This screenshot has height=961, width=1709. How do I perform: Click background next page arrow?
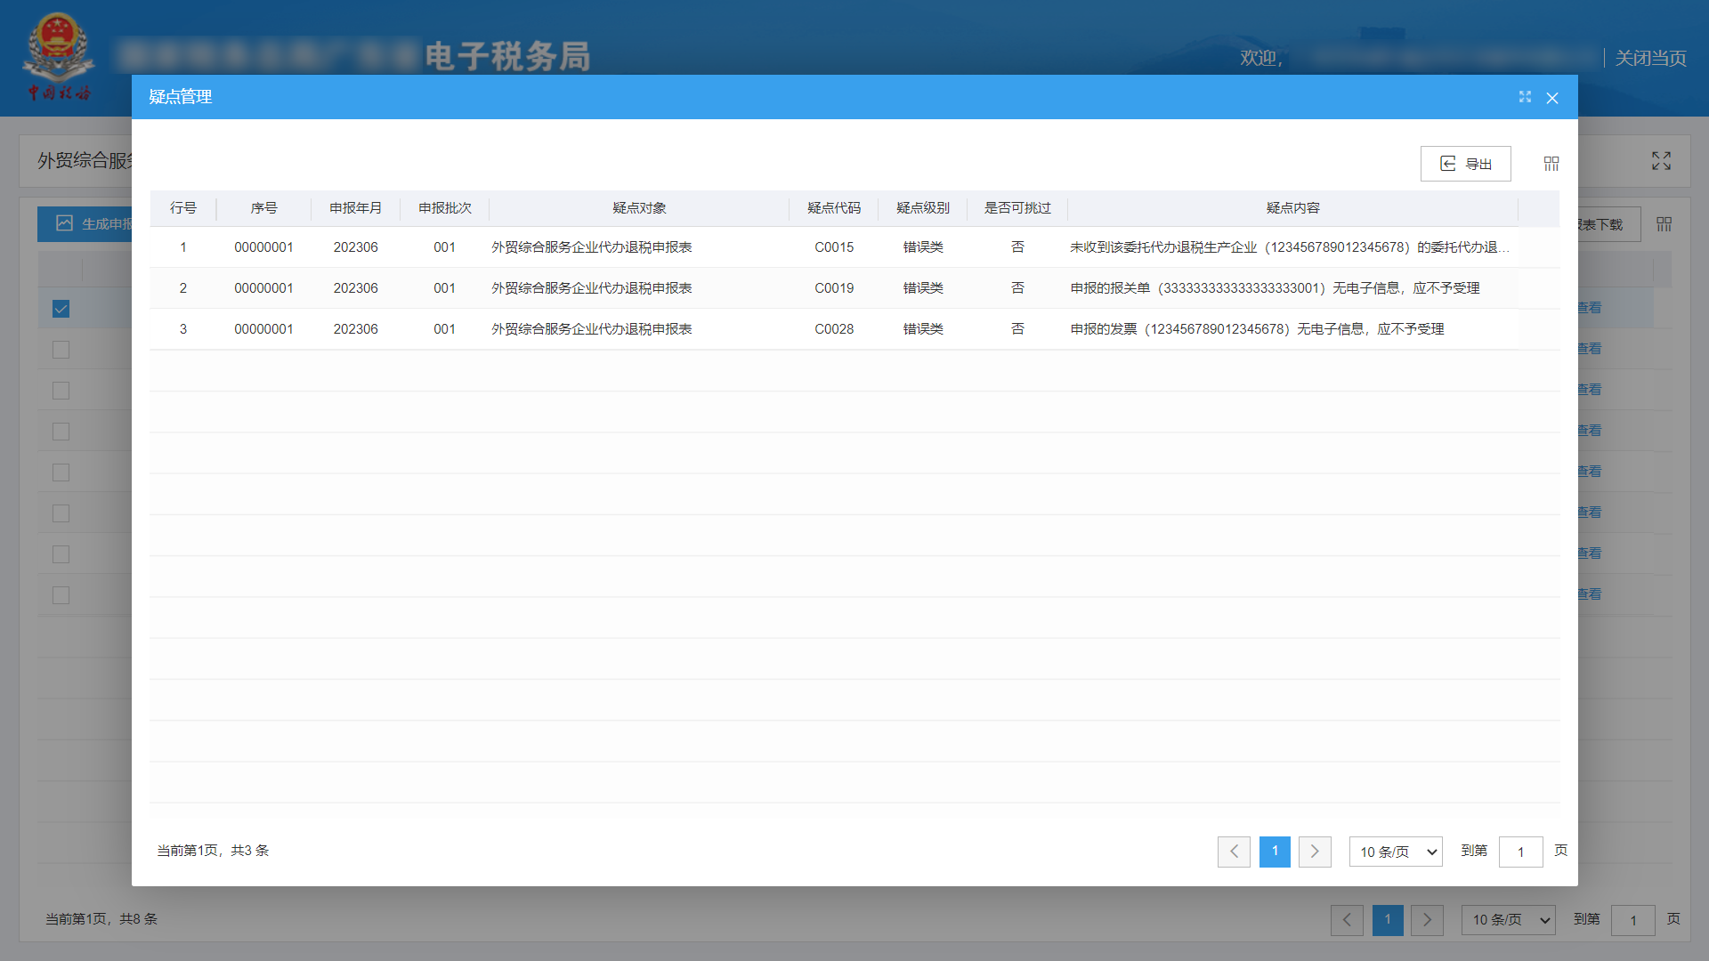pos(1427,920)
